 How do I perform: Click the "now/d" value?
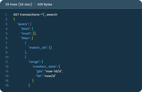coord(50,76)
